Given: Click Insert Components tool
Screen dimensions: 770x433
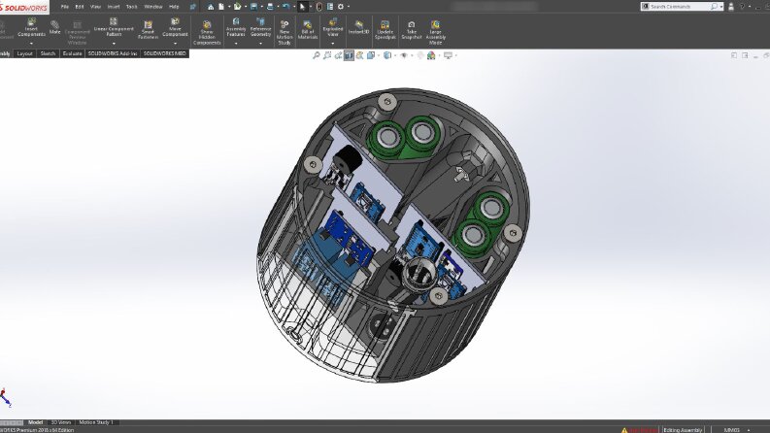Looking at the screenshot, I should click(x=31, y=27).
